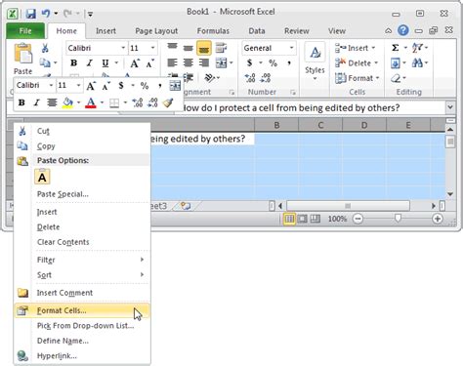Open mini toolbar Calibri font dropdown
Viewport: 463px width, 366px height.
coord(51,85)
